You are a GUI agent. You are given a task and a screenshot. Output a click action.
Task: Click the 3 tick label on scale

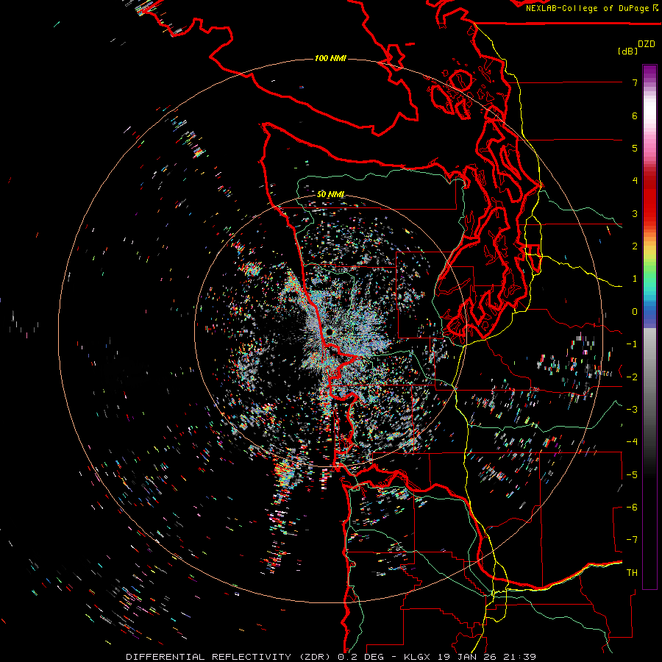tap(635, 213)
